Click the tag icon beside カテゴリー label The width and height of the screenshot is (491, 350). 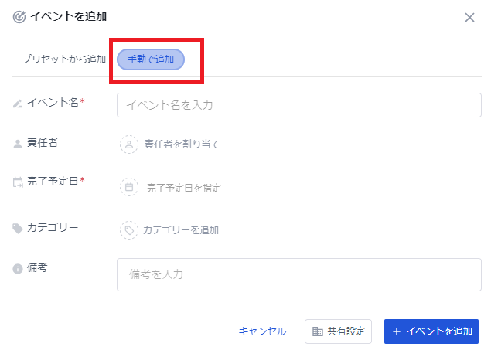(18, 228)
